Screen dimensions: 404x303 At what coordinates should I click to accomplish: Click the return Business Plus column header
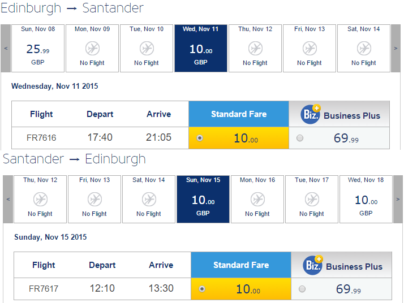pos(341,265)
